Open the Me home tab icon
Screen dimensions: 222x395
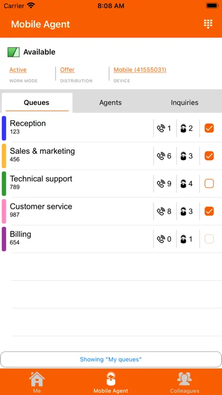(37, 379)
